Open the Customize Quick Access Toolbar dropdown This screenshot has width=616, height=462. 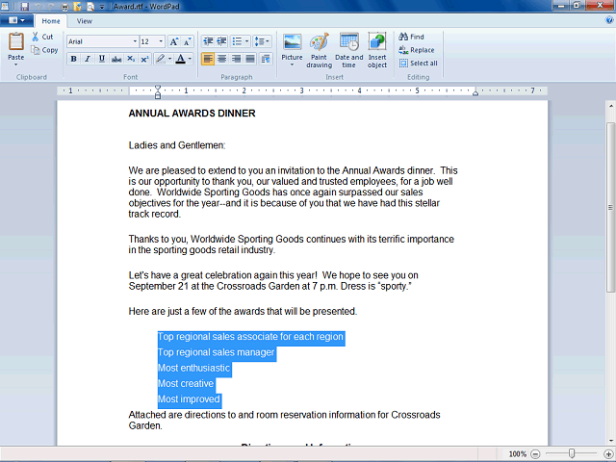[x=102, y=7]
